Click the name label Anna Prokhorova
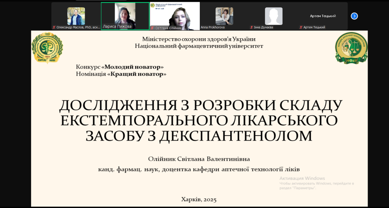The height and width of the screenshot is (208, 389). (213, 27)
